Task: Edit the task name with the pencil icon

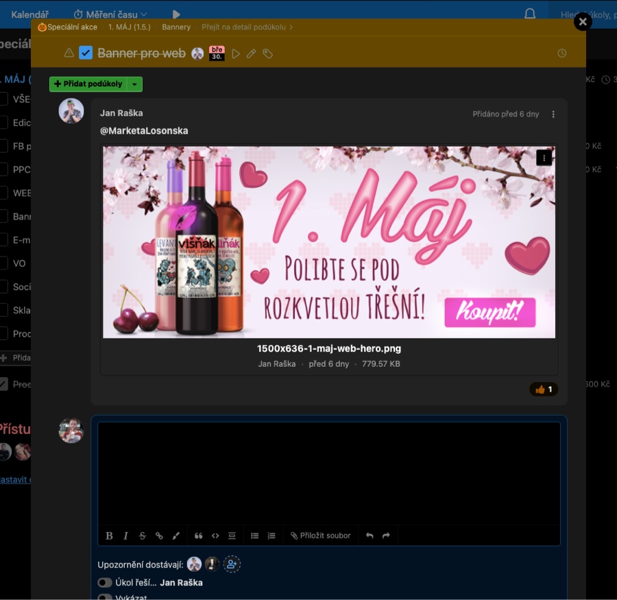Action: [251, 53]
